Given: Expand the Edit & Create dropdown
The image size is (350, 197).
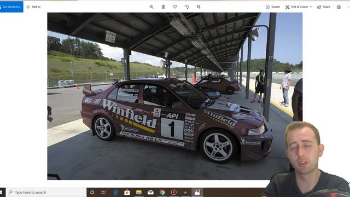Looking at the screenshot, I should 299,7.
